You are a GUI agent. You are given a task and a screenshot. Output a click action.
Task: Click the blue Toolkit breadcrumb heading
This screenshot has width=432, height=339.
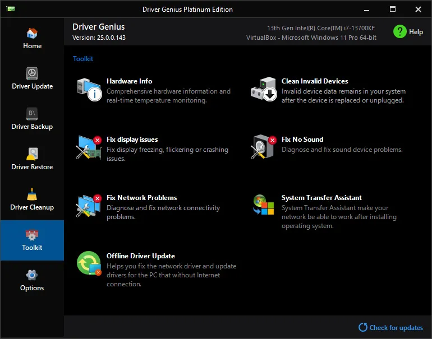click(x=83, y=59)
